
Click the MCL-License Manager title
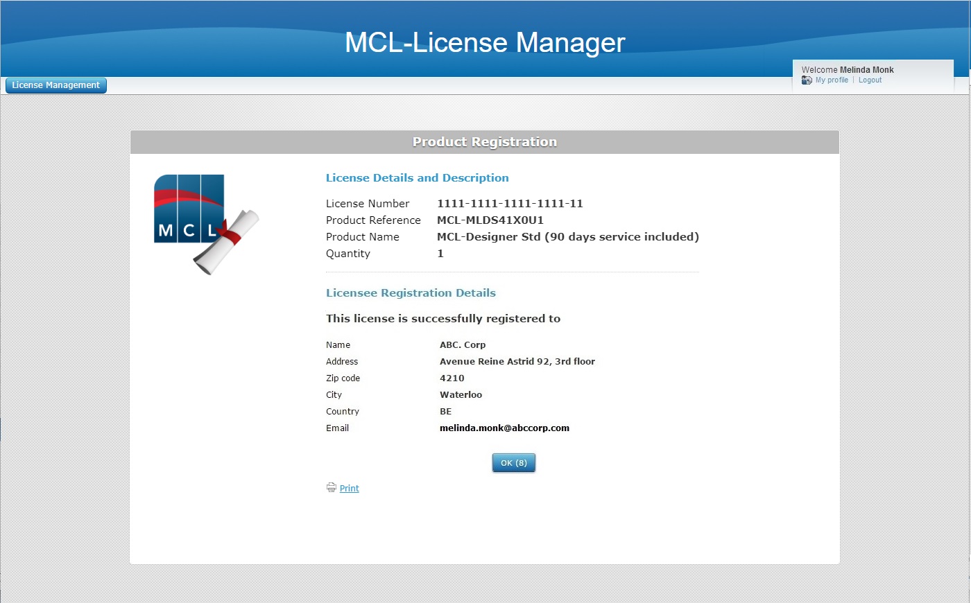[x=485, y=42]
